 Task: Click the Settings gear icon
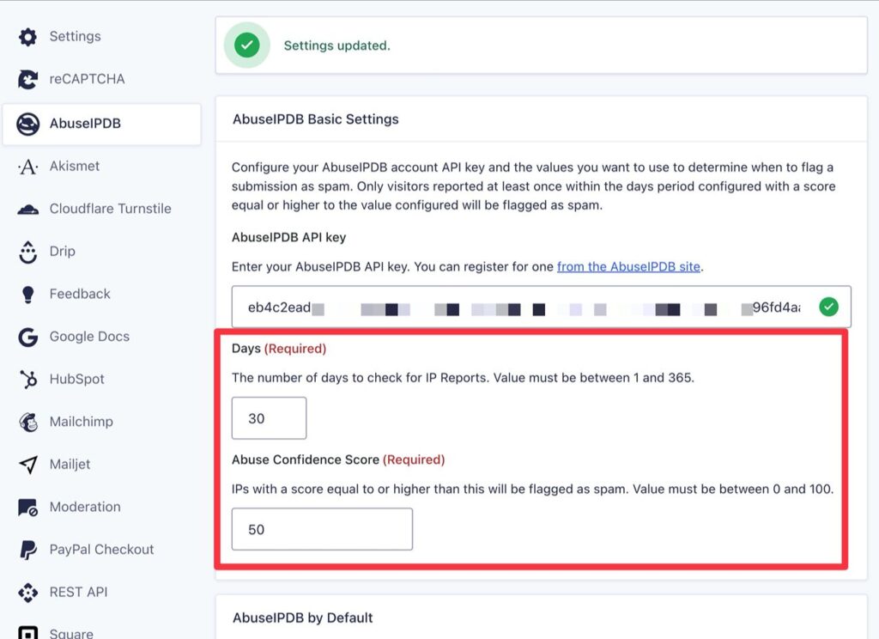coord(27,36)
